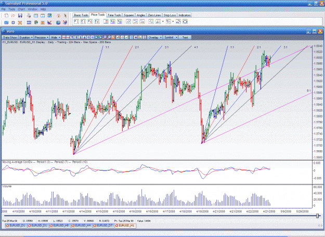The width and height of the screenshot is (325, 237).
Task: Switch to the EURUSD_H4 chart tab
Action: (x=82, y=226)
